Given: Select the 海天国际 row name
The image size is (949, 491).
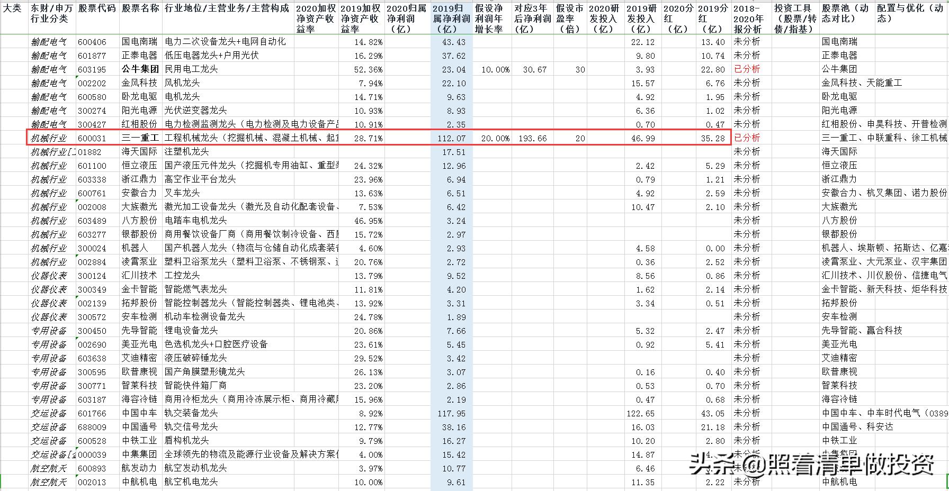Looking at the screenshot, I should (140, 151).
